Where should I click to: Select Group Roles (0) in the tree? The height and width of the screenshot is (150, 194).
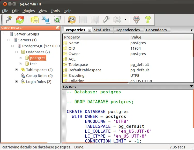(x=39, y=76)
